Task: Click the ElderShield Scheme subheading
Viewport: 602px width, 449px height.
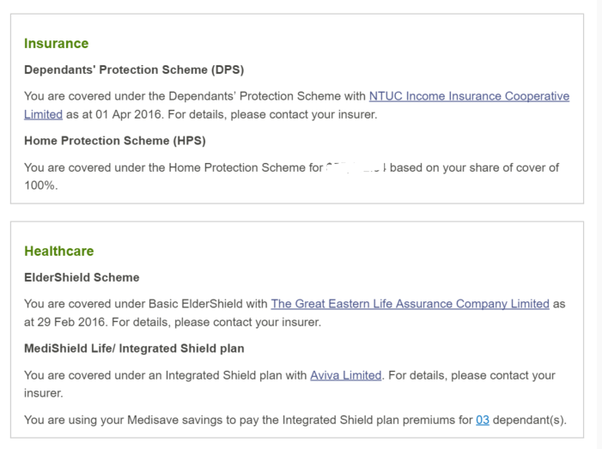Action: point(82,277)
